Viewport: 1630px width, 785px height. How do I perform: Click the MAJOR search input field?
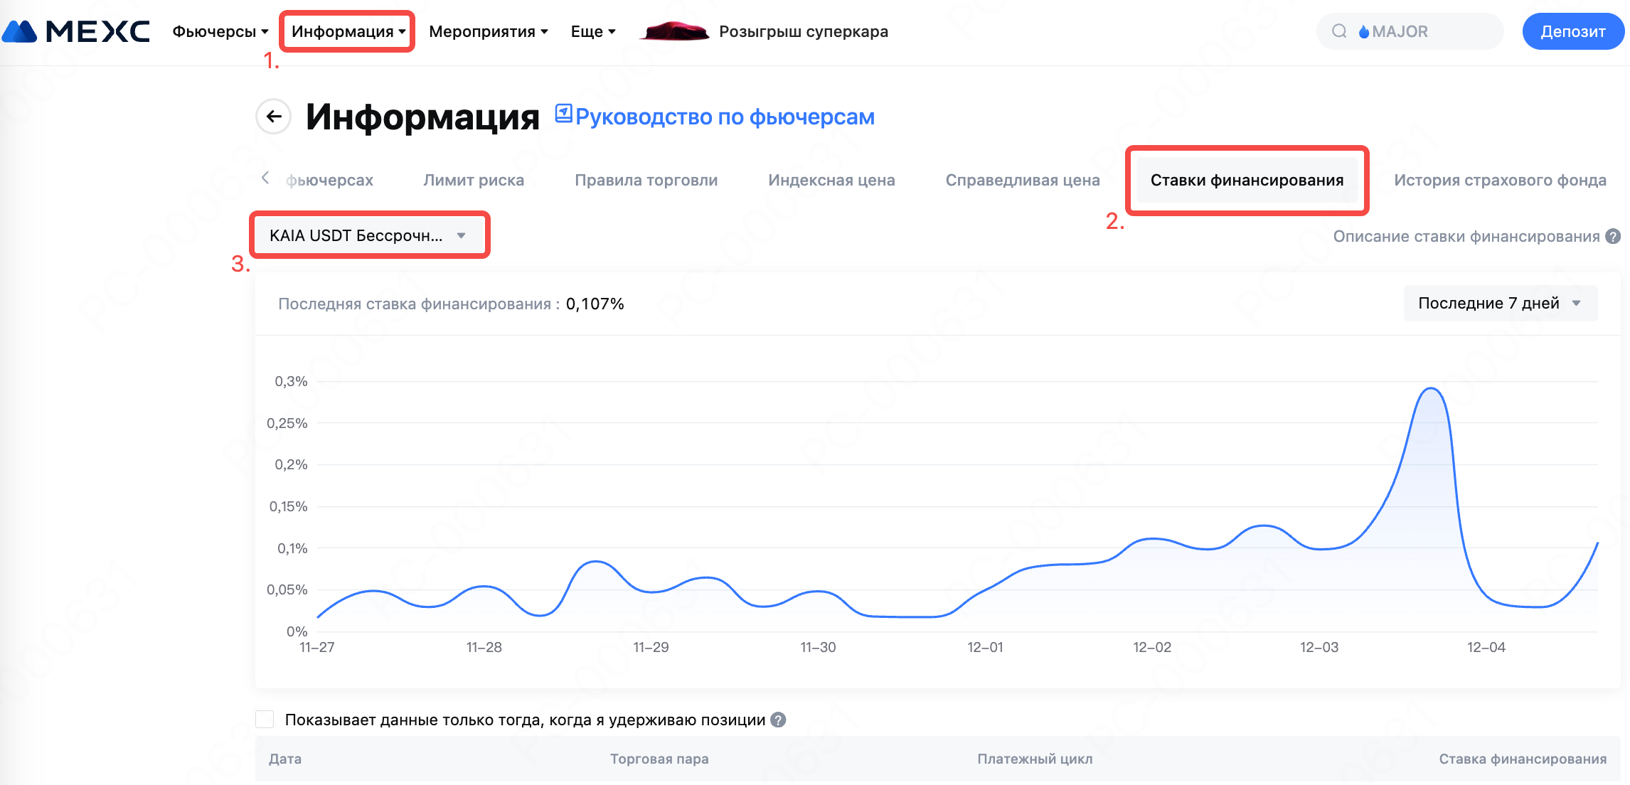(x=1429, y=31)
